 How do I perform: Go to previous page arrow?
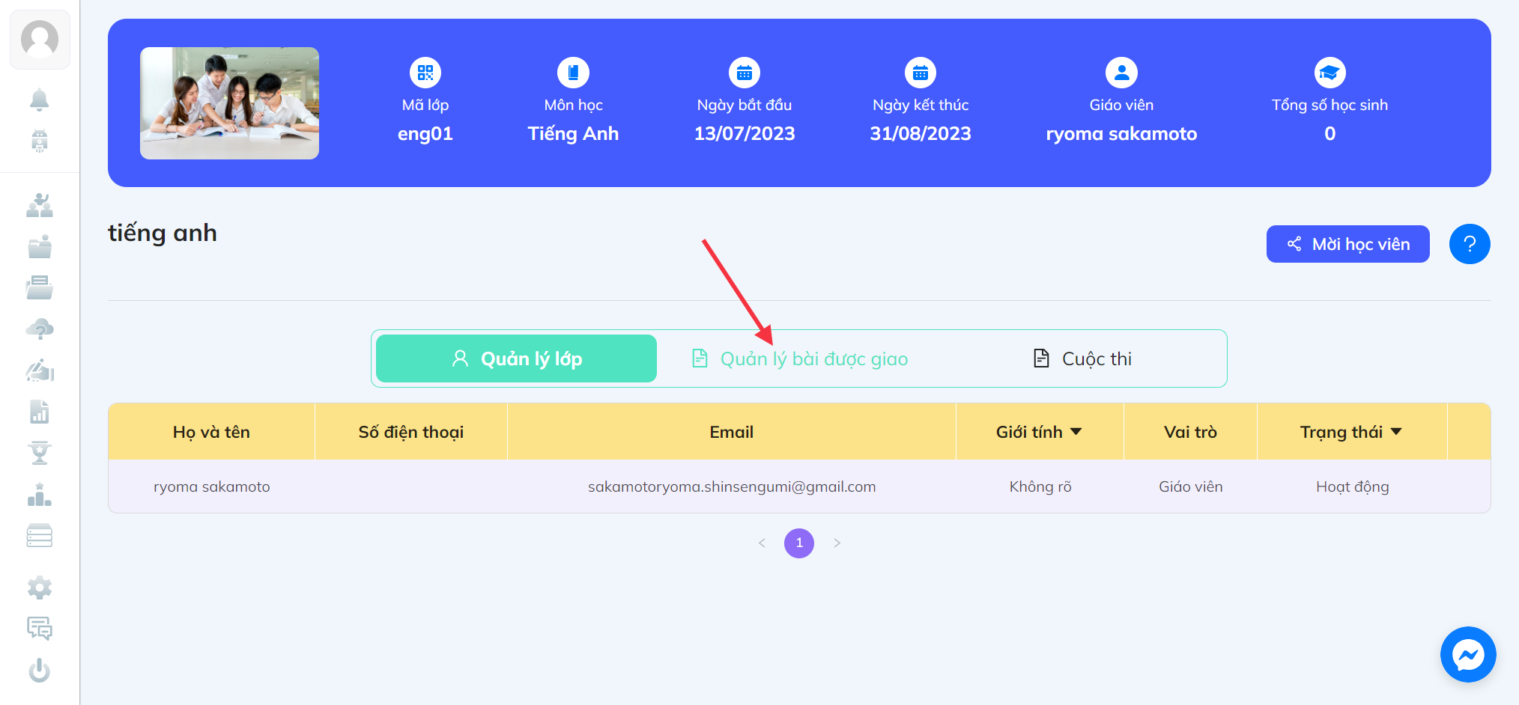tap(762, 543)
